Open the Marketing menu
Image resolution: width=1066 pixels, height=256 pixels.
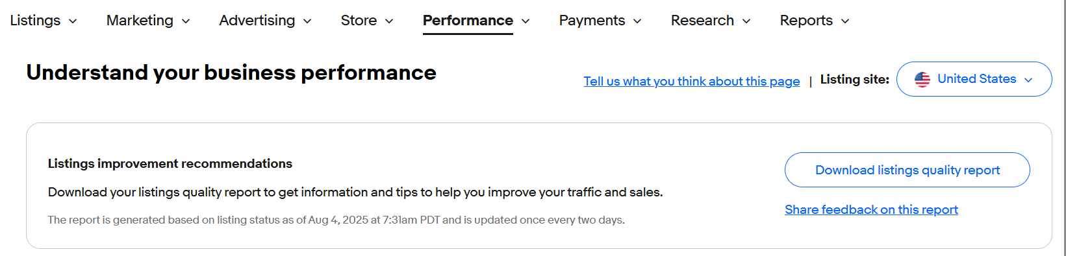click(140, 21)
